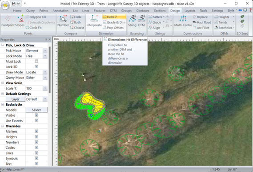Click the top 3D Seed icon
The width and height of the screenshot is (253, 172).
pyautogui.click(x=242, y=16)
